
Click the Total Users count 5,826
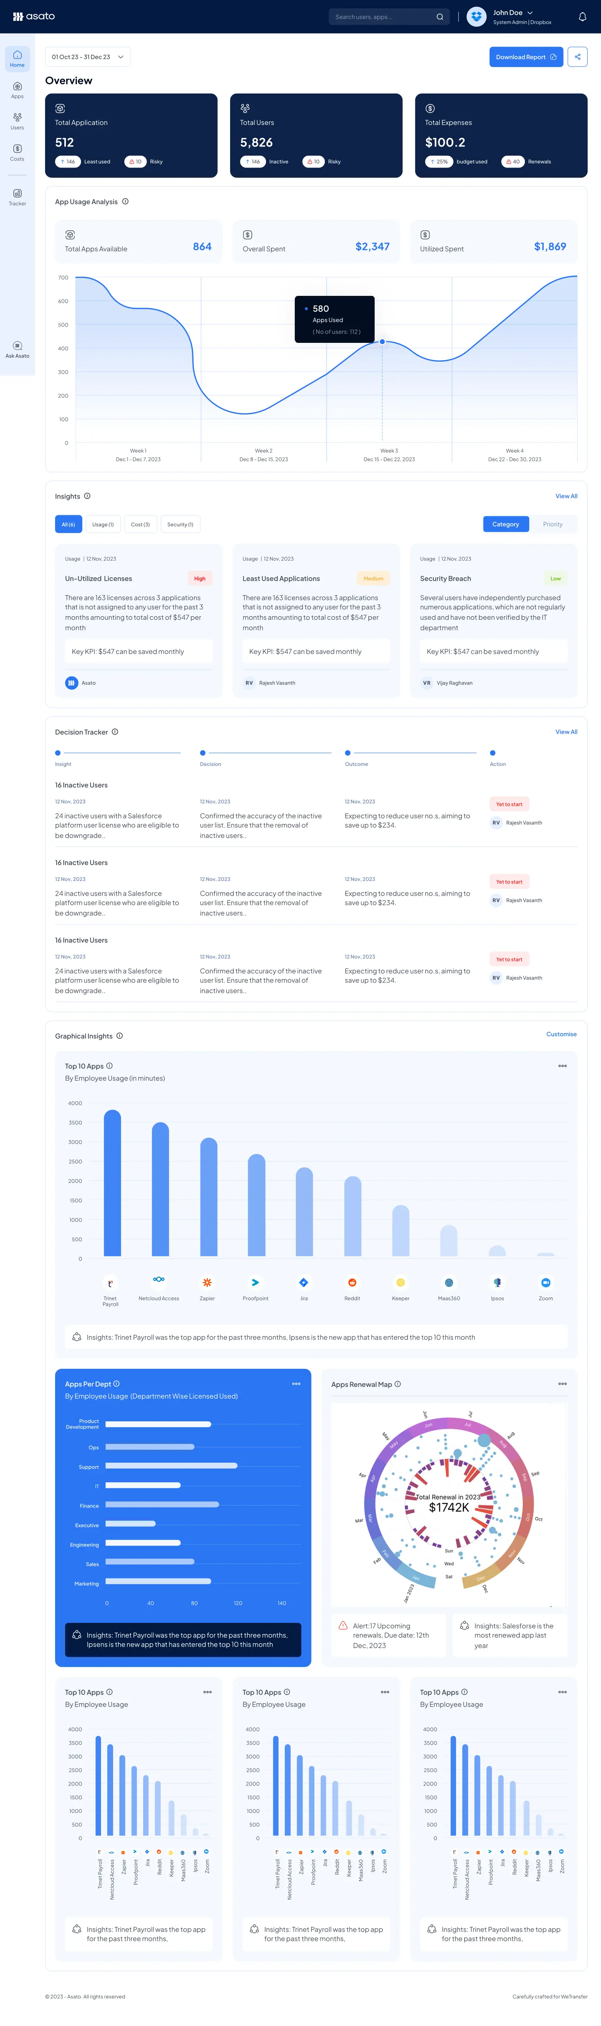256,142
